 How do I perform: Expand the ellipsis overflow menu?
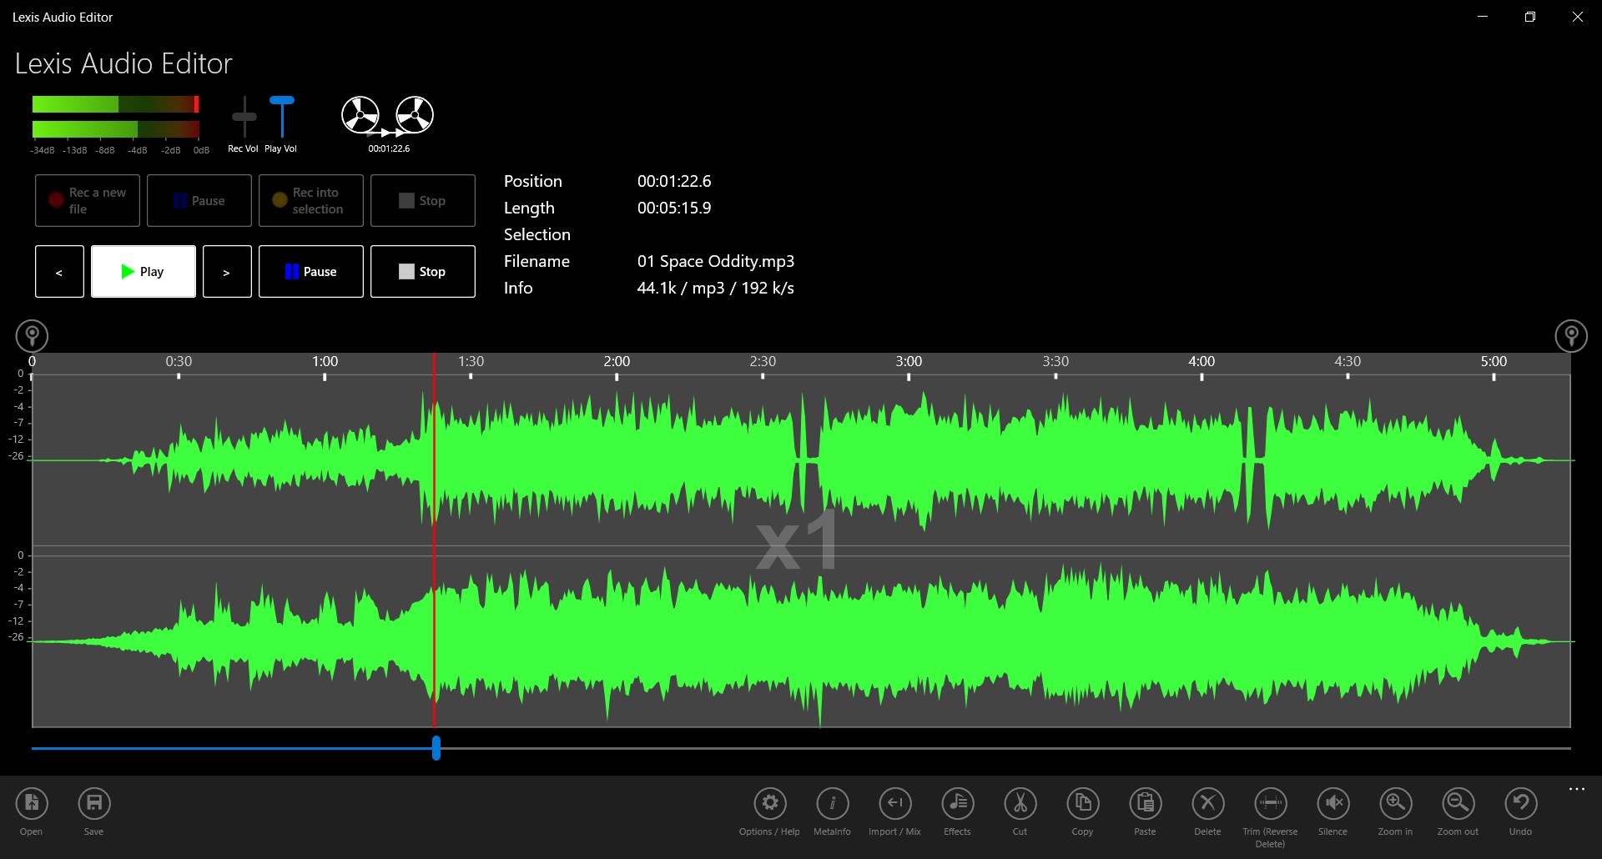1576,789
